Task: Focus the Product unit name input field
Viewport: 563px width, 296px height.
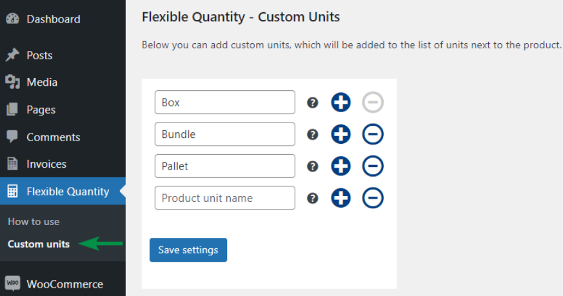Action: [x=225, y=198]
